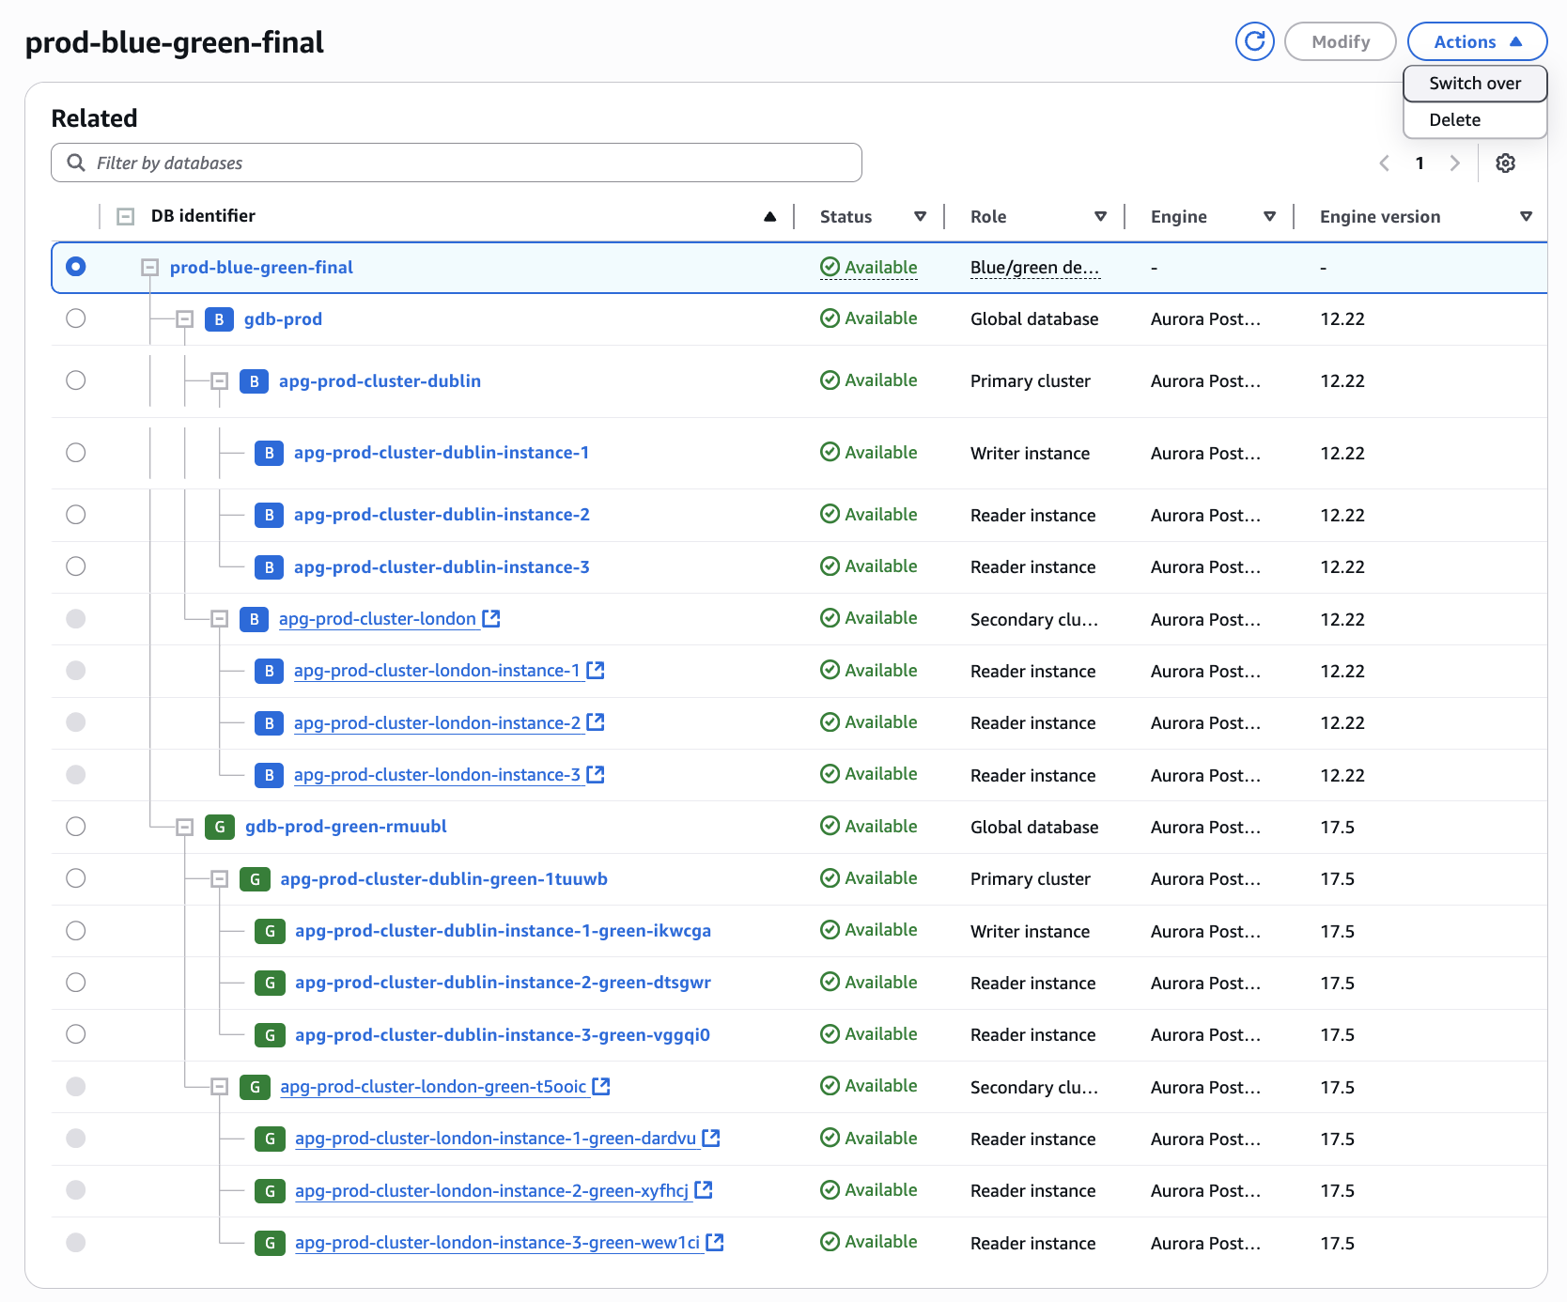Sort by DB identifier ascending arrow
This screenshot has width=1567, height=1302.
(x=769, y=217)
